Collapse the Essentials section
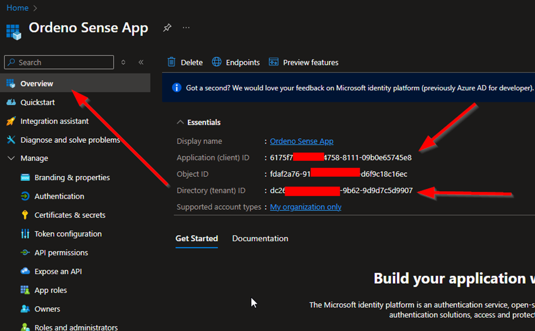 tap(180, 122)
